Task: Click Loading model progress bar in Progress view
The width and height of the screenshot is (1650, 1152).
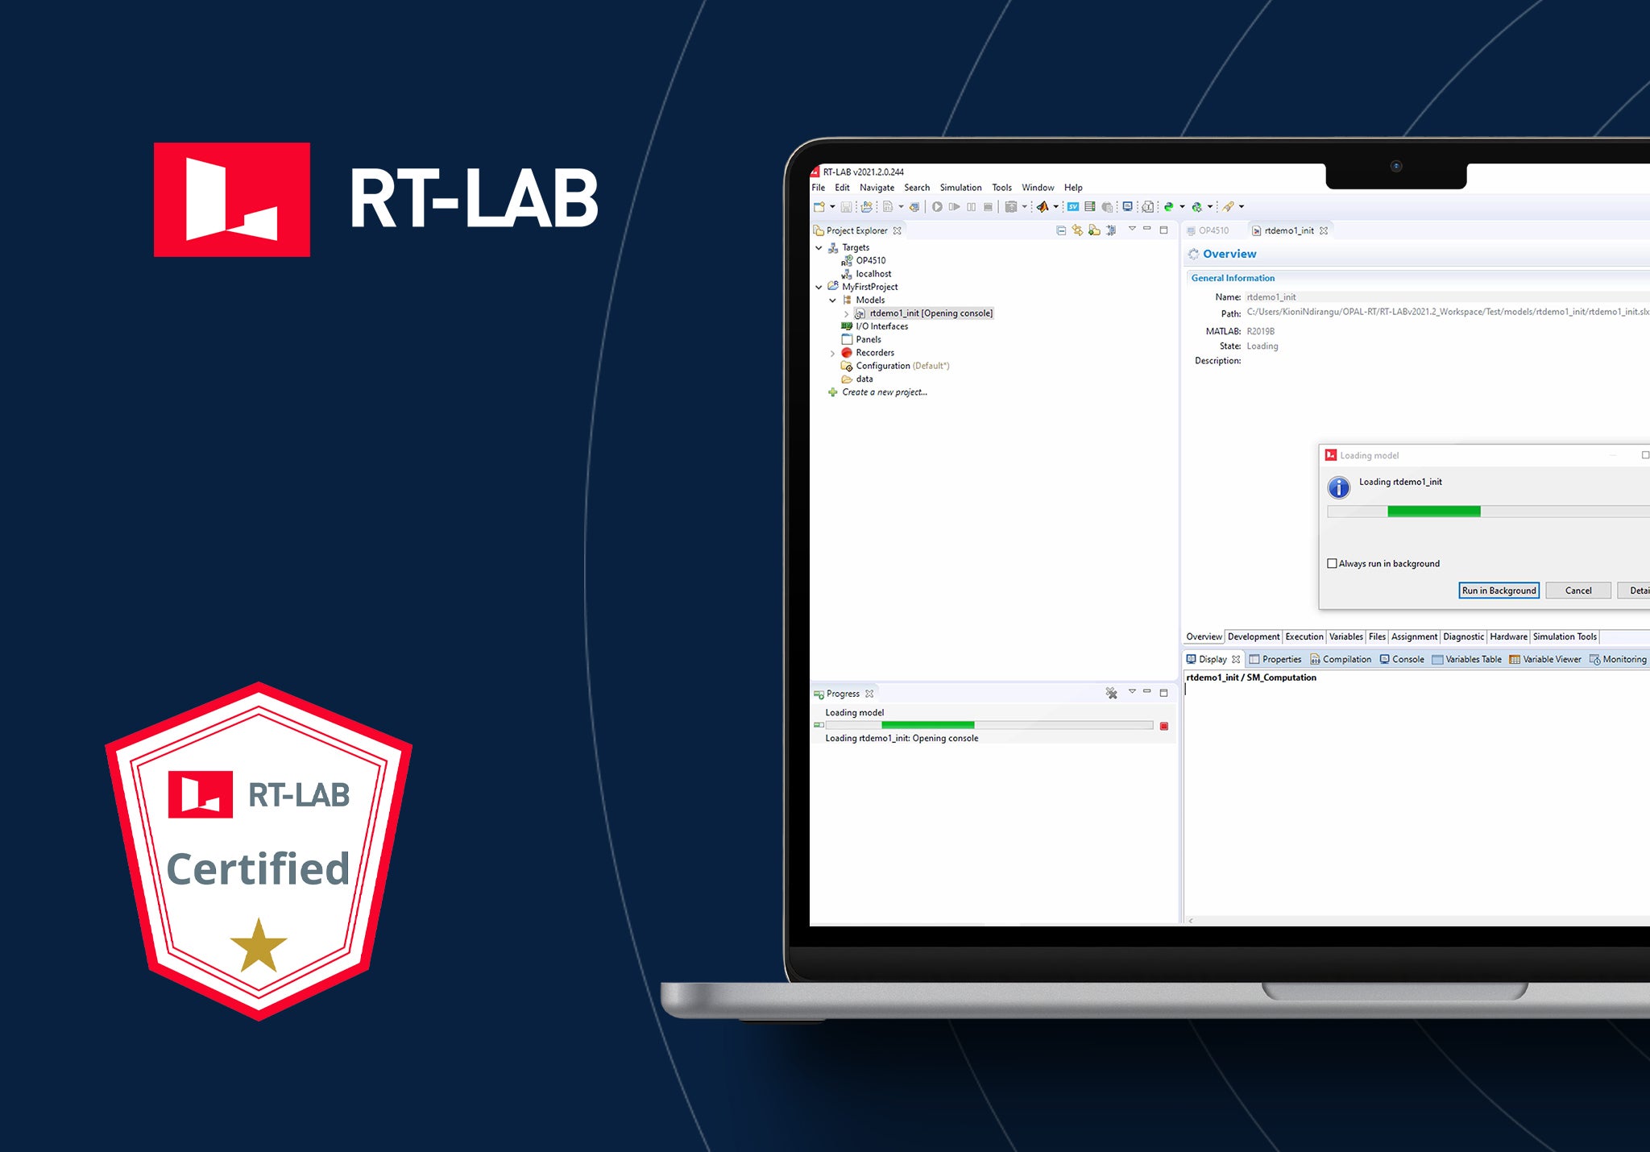Action: pyautogui.click(x=989, y=726)
